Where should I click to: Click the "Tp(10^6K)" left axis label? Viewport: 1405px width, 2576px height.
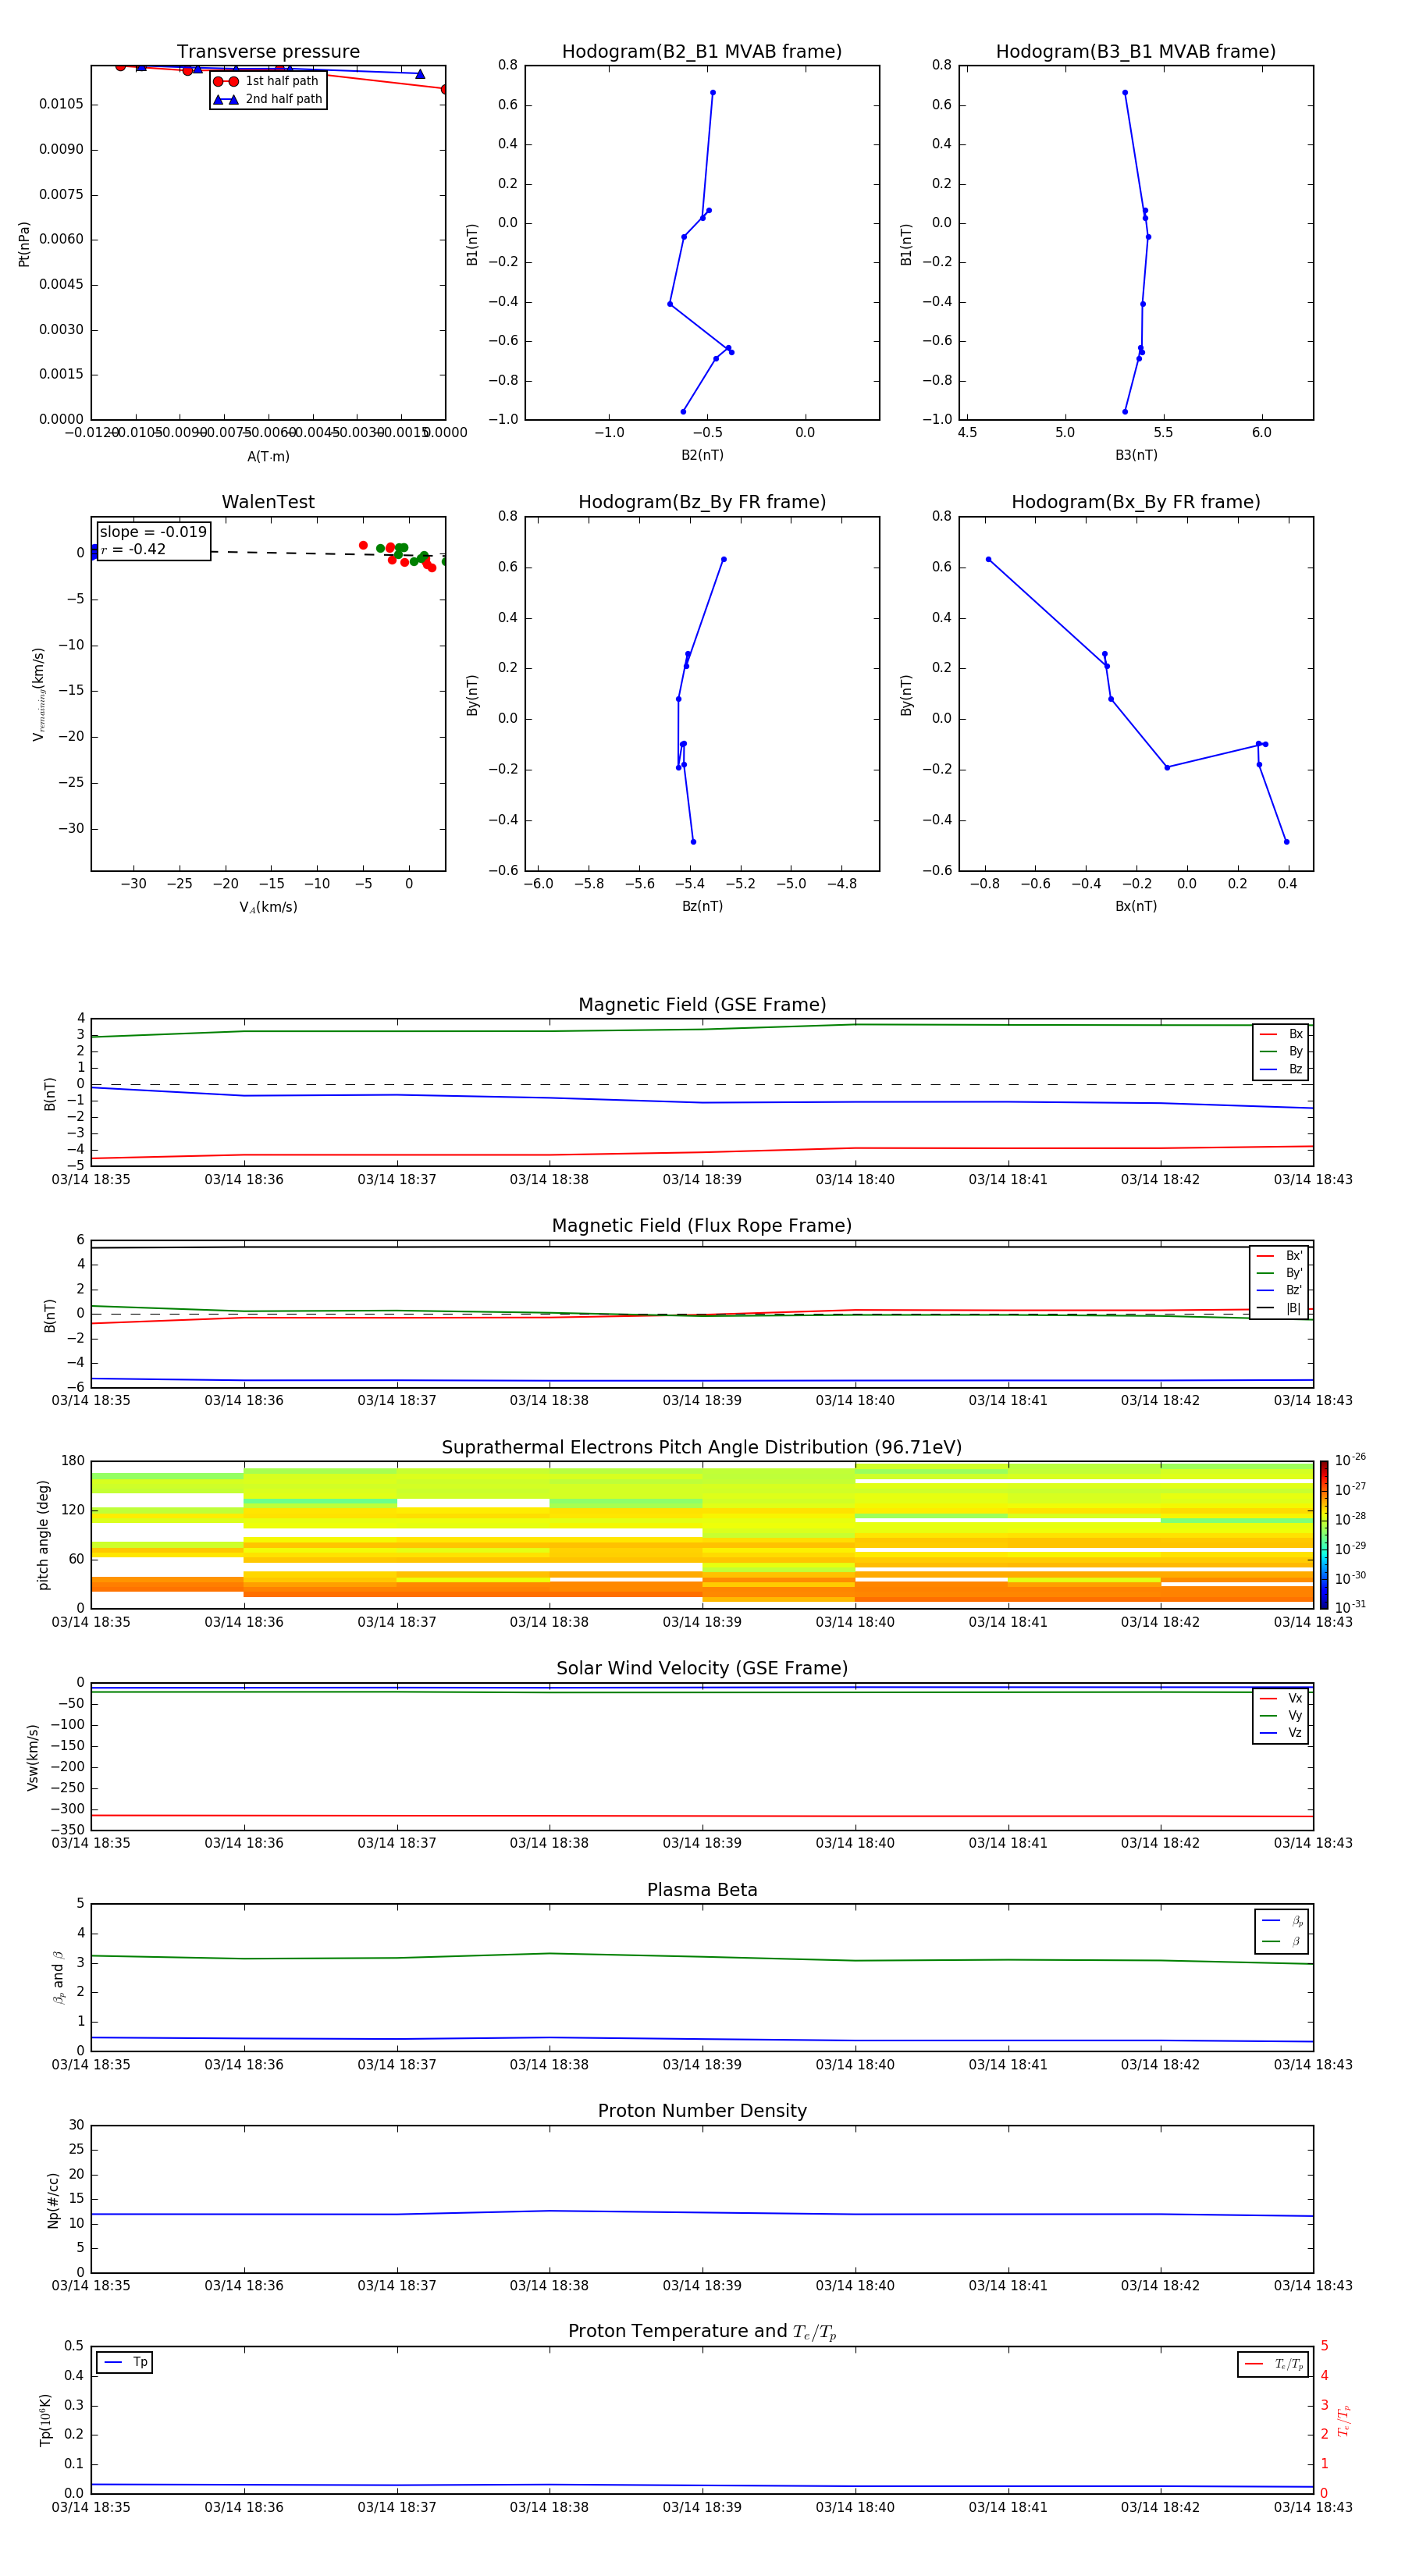45,2420
